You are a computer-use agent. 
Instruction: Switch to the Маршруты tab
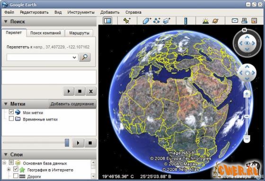(x=79, y=33)
